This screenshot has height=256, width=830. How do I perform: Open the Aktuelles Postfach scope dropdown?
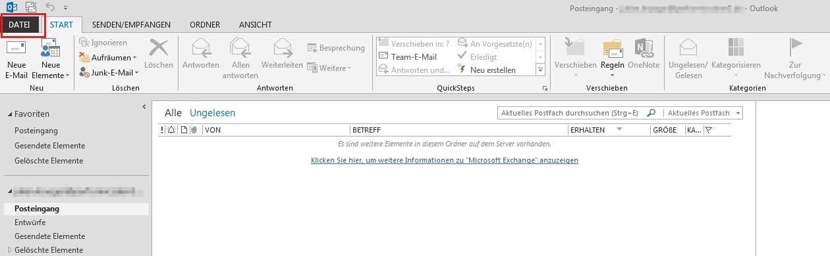click(702, 113)
